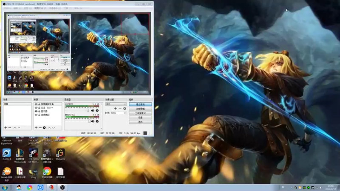The height and width of the screenshot is (191, 340).
Task: Add a new scene with the plus icon
Action: (x=6, y=128)
